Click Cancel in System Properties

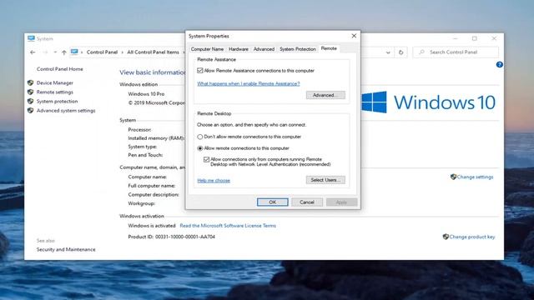pos(307,202)
